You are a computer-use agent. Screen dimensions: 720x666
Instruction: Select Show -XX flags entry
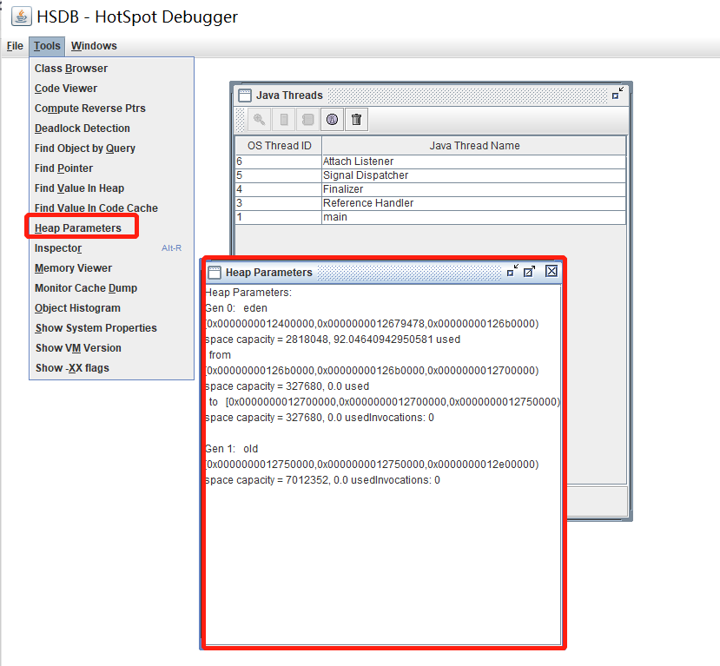pyautogui.click(x=111, y=367)
